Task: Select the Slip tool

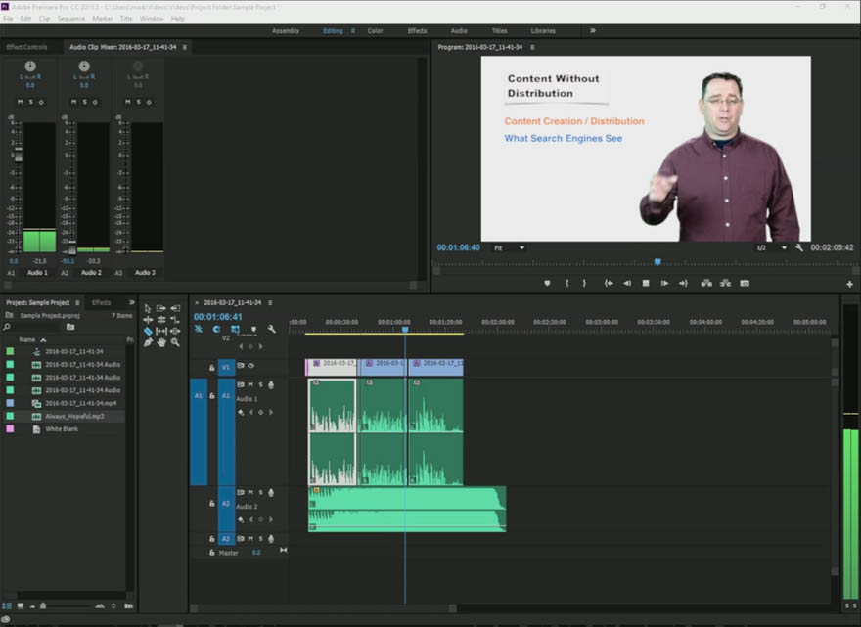Action: pyautogui.click(x=161, y=331)
